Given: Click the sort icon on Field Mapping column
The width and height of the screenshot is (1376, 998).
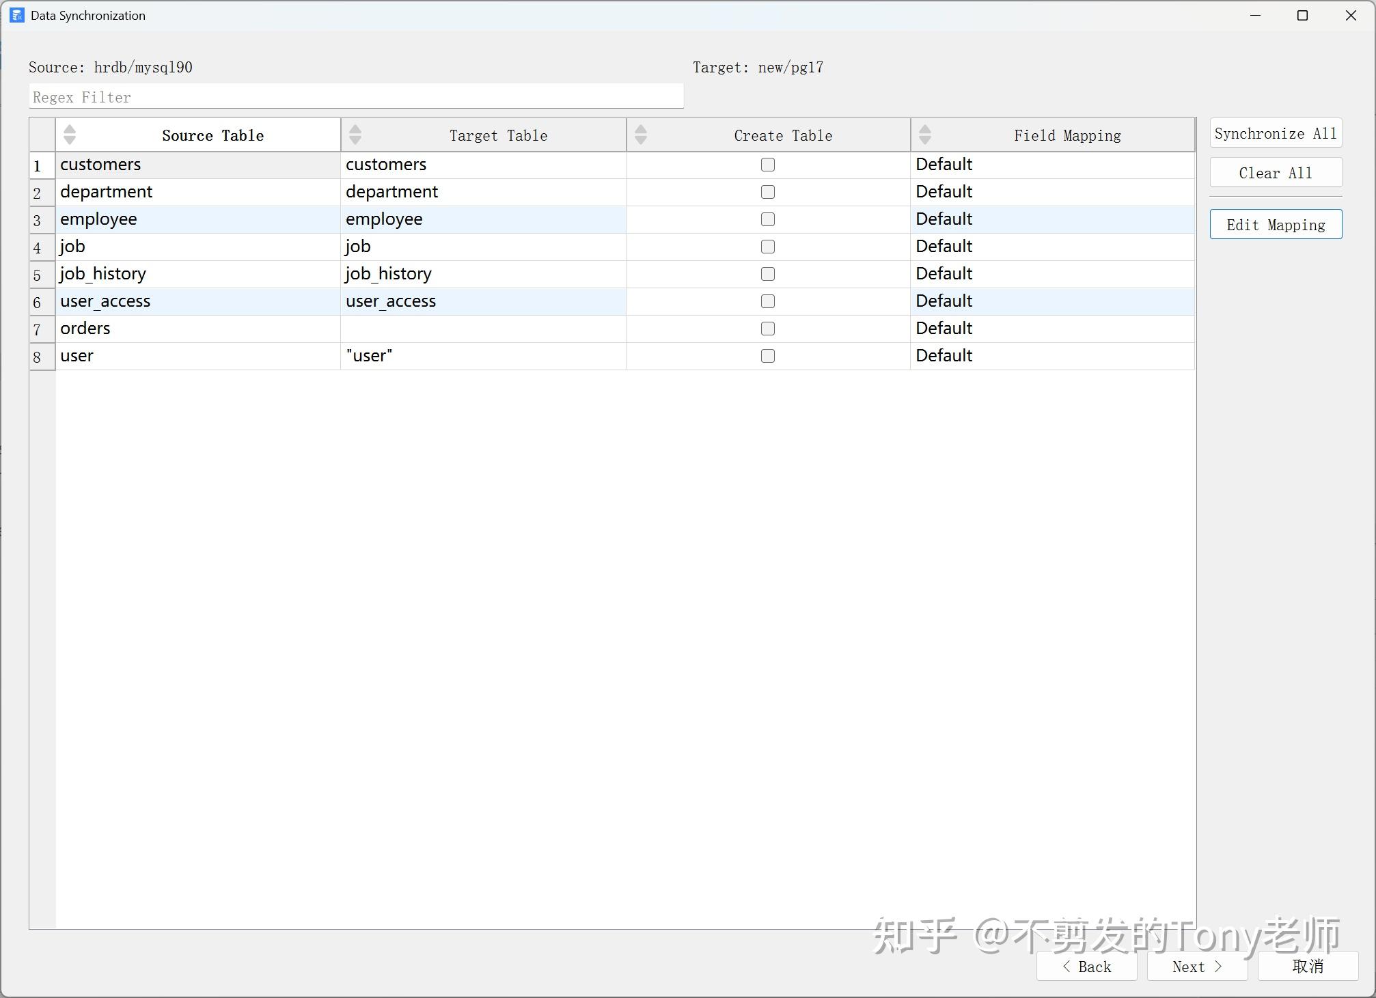Looking at the screenshot, I should click(x=925, y=135).
